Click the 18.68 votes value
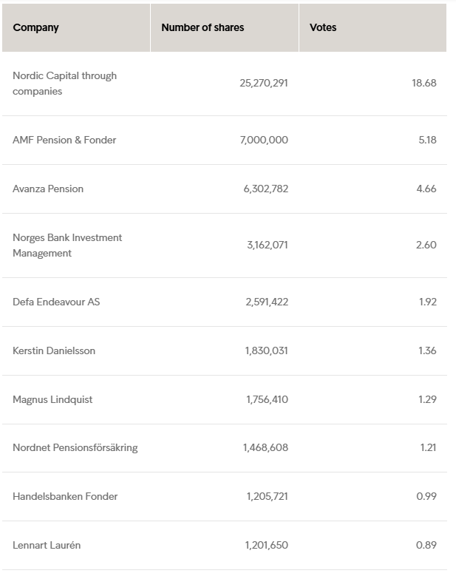Viewport: 456px width, 576px height. coord(424,83)
